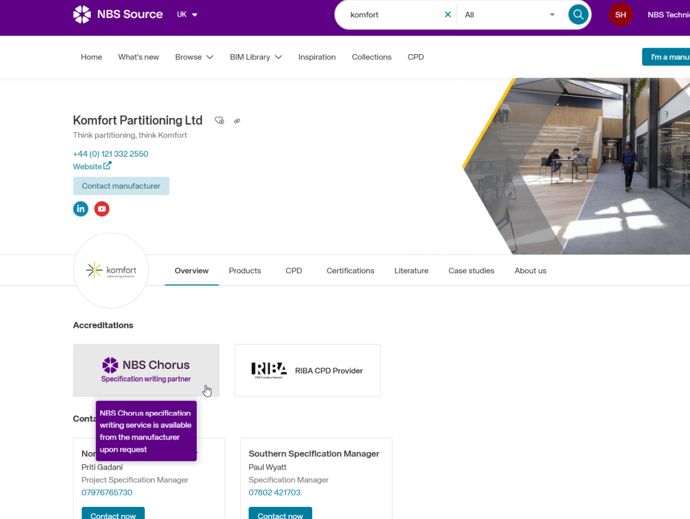Click the RIBA CPD Provider card
This screenshot has width=690, height=519.
click(308, 371)
